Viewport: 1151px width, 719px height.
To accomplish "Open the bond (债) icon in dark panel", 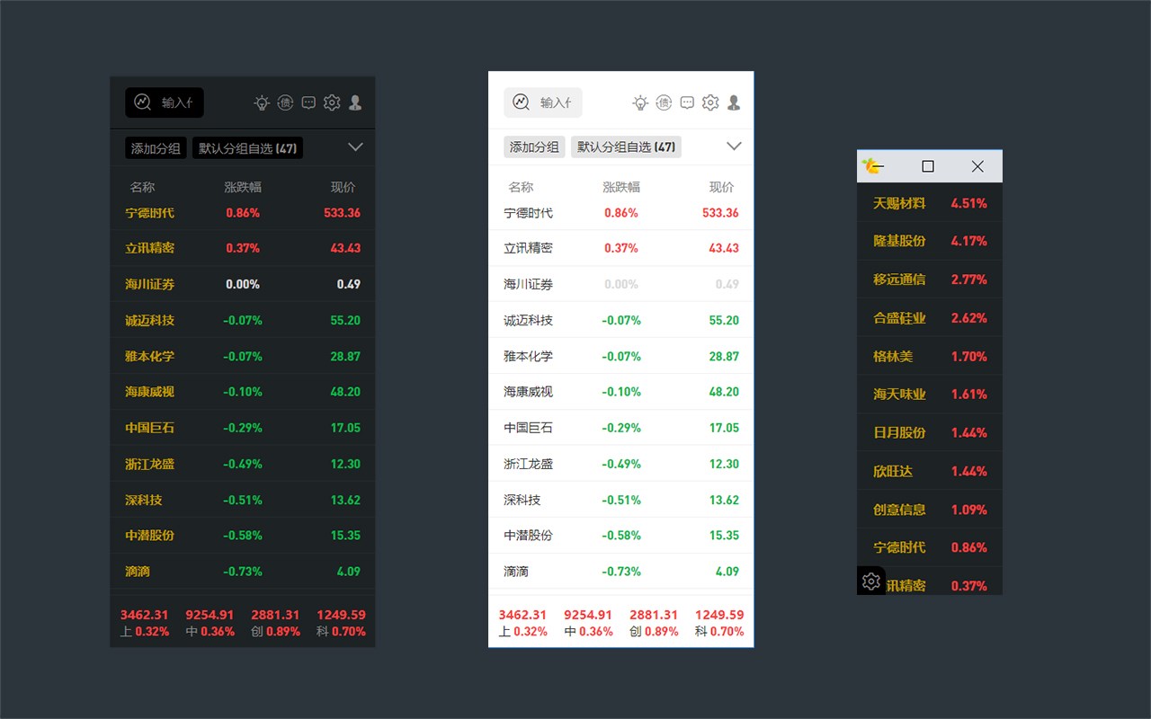I will 285,102.
